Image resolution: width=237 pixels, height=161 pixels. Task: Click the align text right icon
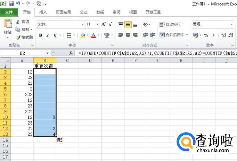point(135,35)
